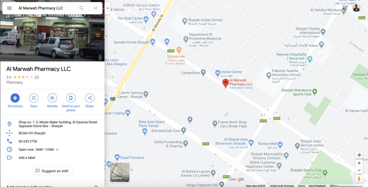The image size is (368, 187).
Task: Search Nearby places icon
Action: pos(53,98)
